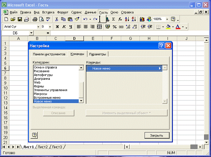Cut selection with the scissors icon
211x157 pixels.
pos(57,19)
